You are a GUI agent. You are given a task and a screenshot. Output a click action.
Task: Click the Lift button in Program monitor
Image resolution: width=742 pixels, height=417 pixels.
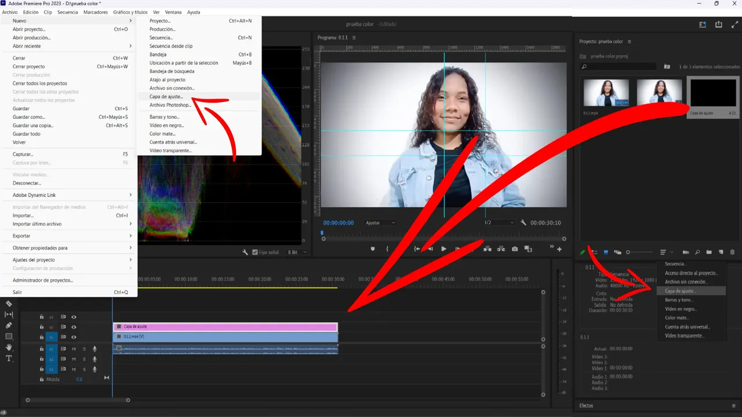click(x=486, y=249)
